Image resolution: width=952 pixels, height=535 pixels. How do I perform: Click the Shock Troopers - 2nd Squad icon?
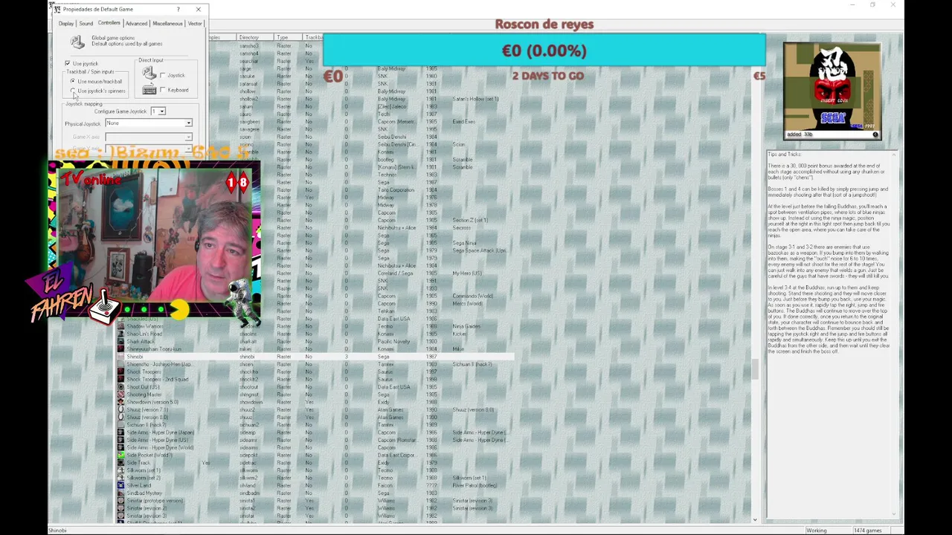[120, 379]
